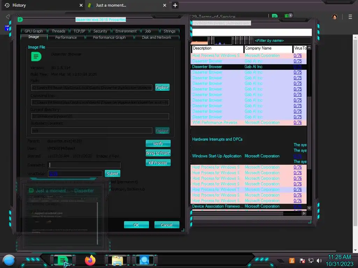
Task: Open Process Explorer taskbar icon
Action: pos(145,260)
